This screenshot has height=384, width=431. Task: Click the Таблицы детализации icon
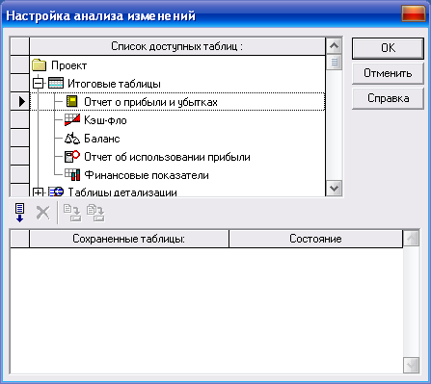pyautogui.click(x=56, y=192)
